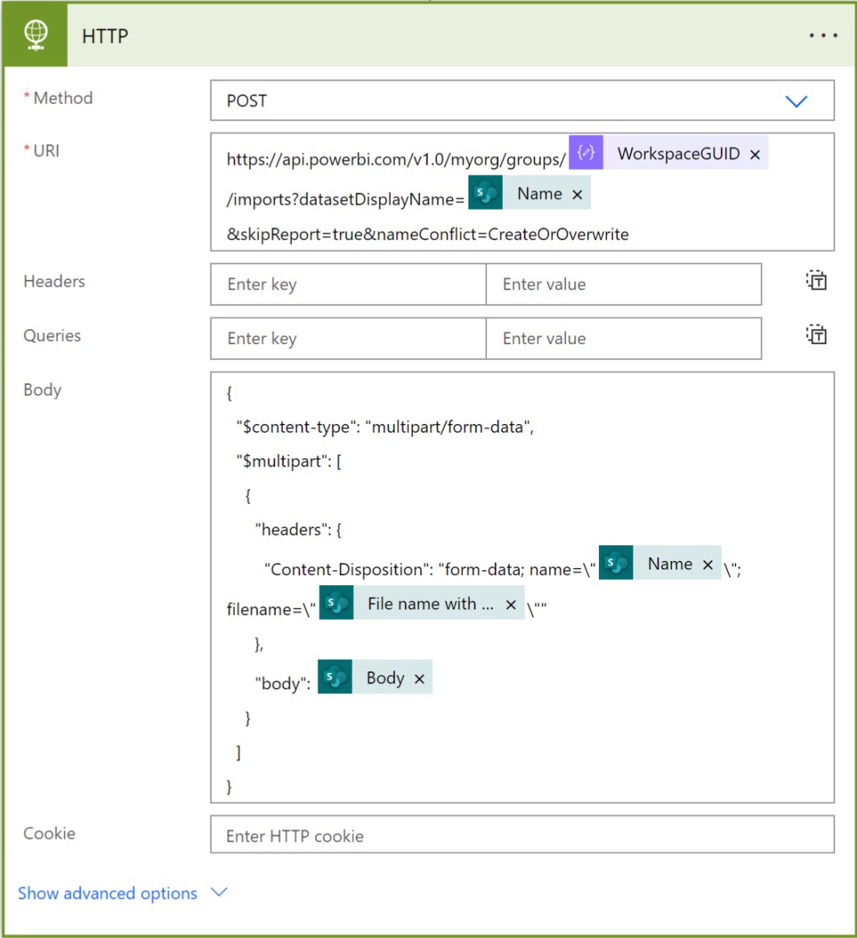Switch Headers to text mode

816,281
